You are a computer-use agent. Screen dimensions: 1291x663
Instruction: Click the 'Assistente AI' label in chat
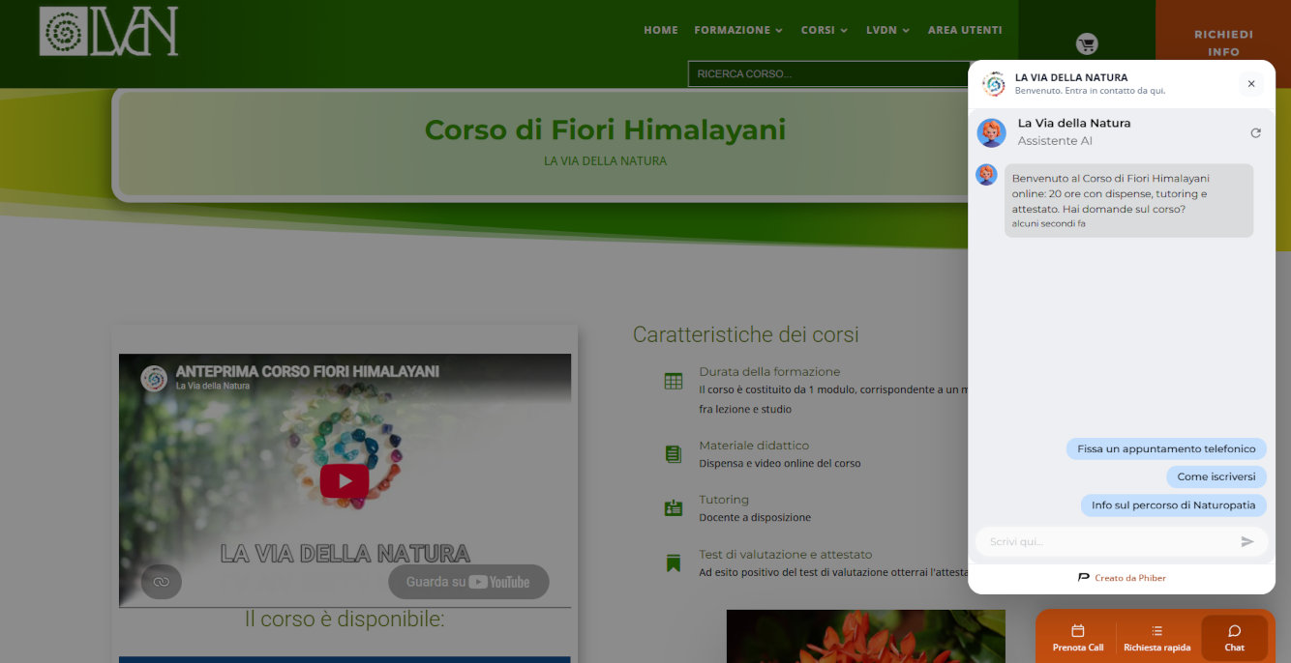pos(1055,141)
